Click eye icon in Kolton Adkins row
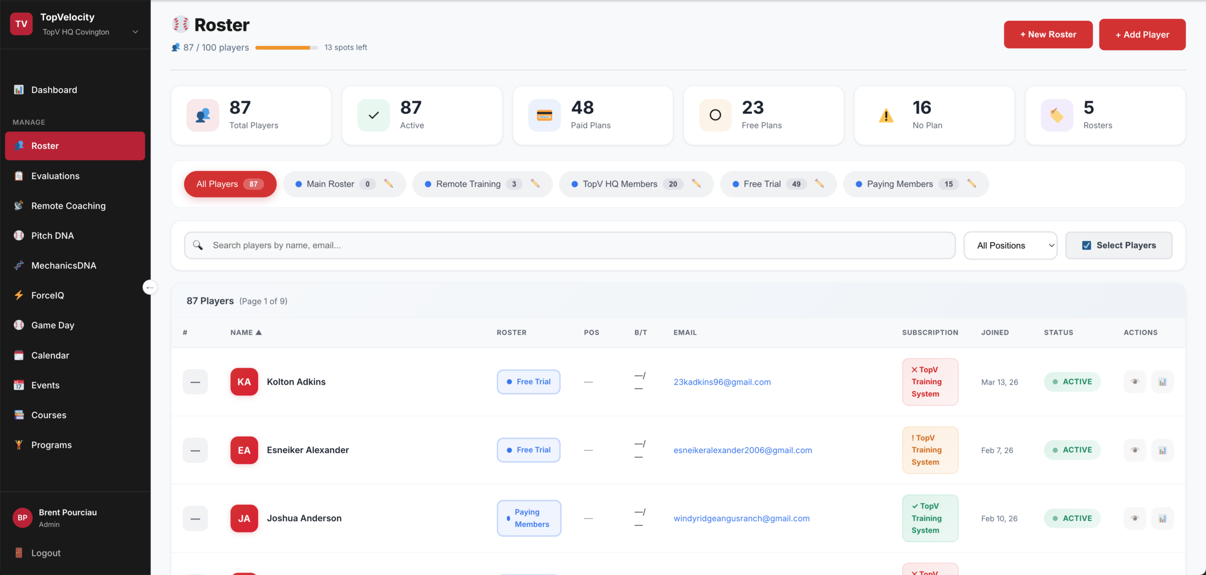 click(1134, 382)
